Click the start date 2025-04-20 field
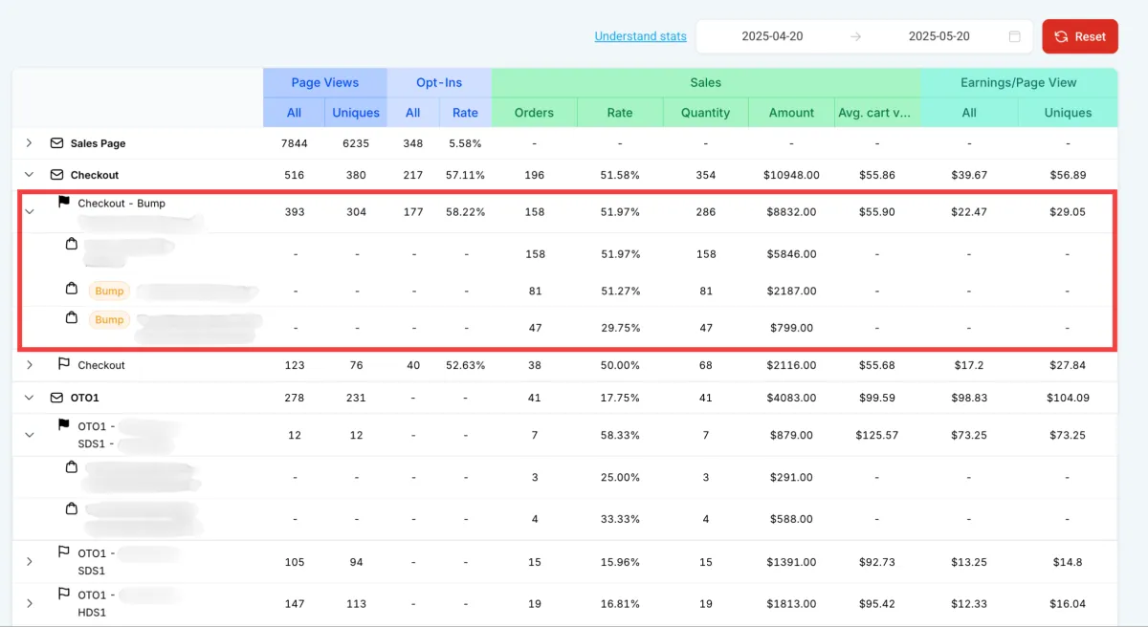This screenshot has width=1148, height=627. click(x=772, y=36)
